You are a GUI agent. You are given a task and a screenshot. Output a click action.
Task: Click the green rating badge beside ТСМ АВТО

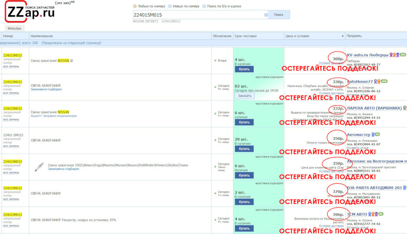coord(381,214)
